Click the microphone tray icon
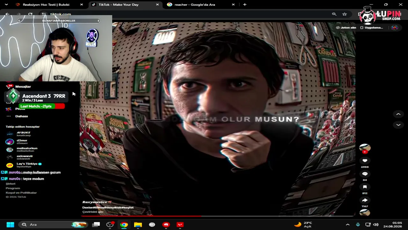The image size is (408, 230). (358, 225)
